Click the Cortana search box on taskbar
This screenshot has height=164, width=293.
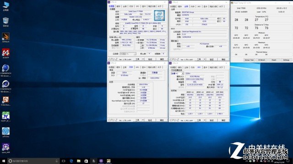(x=33, y=161)
